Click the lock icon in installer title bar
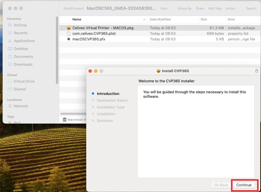Image resolution: width=261 pixels, height=192 pixels. (x=256, y=71)
